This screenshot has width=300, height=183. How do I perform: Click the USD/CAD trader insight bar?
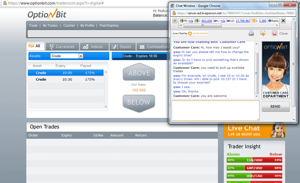tap(254, 176)
